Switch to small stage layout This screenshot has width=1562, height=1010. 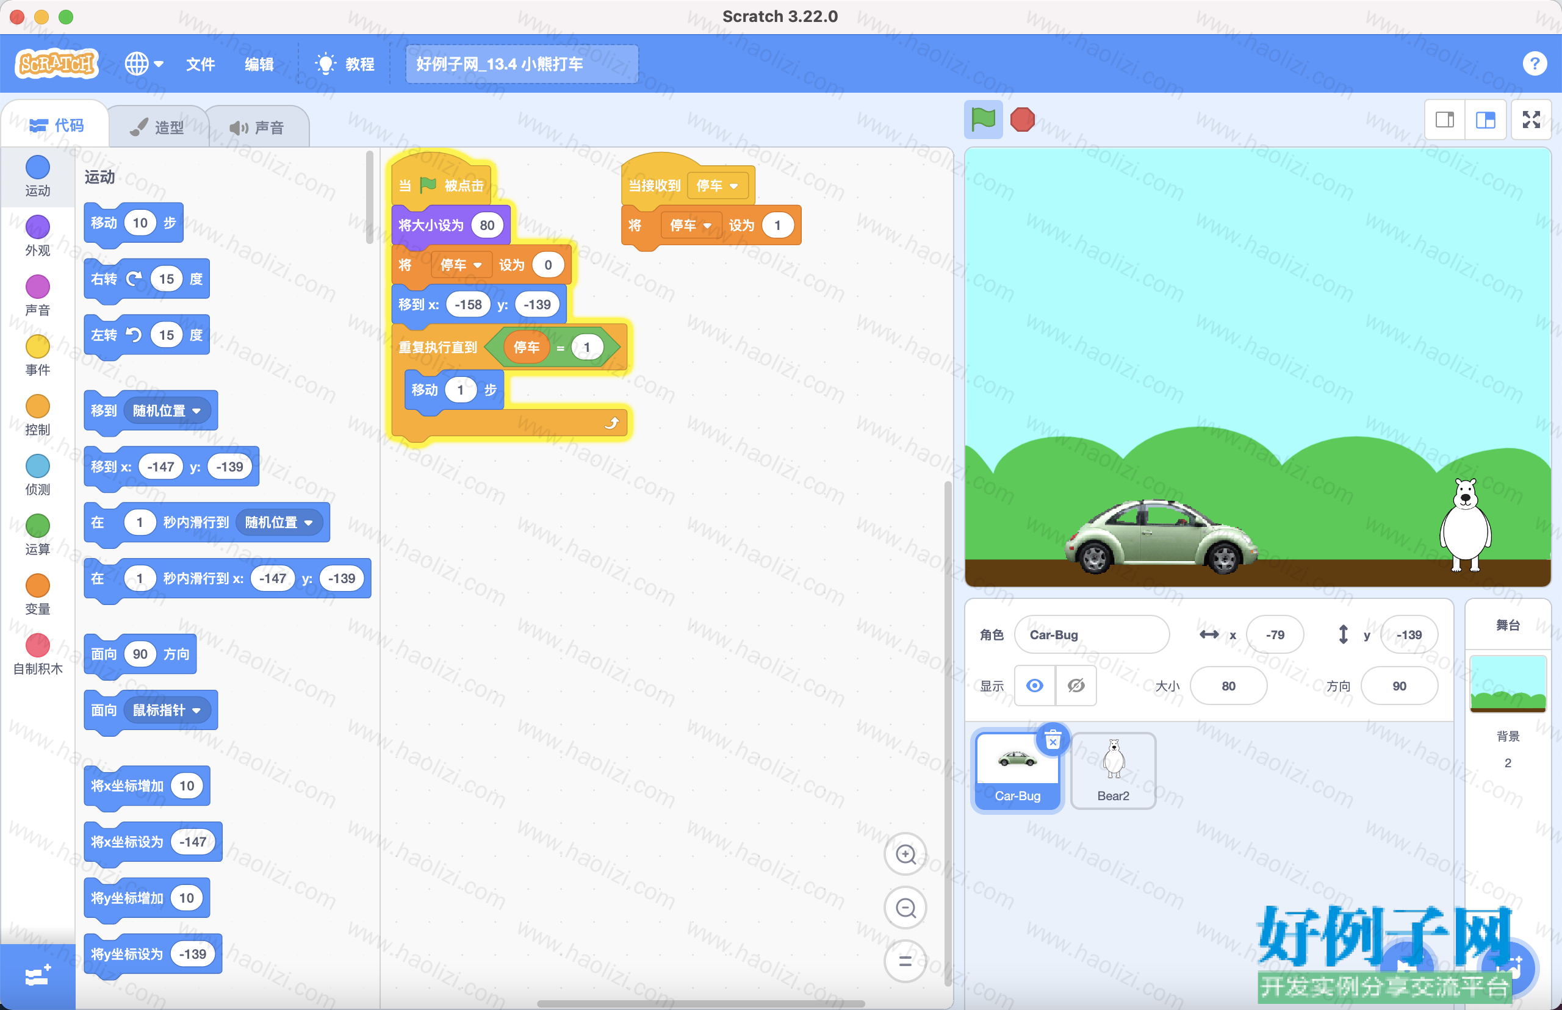pyautogui.click(x=1445, y=120)
